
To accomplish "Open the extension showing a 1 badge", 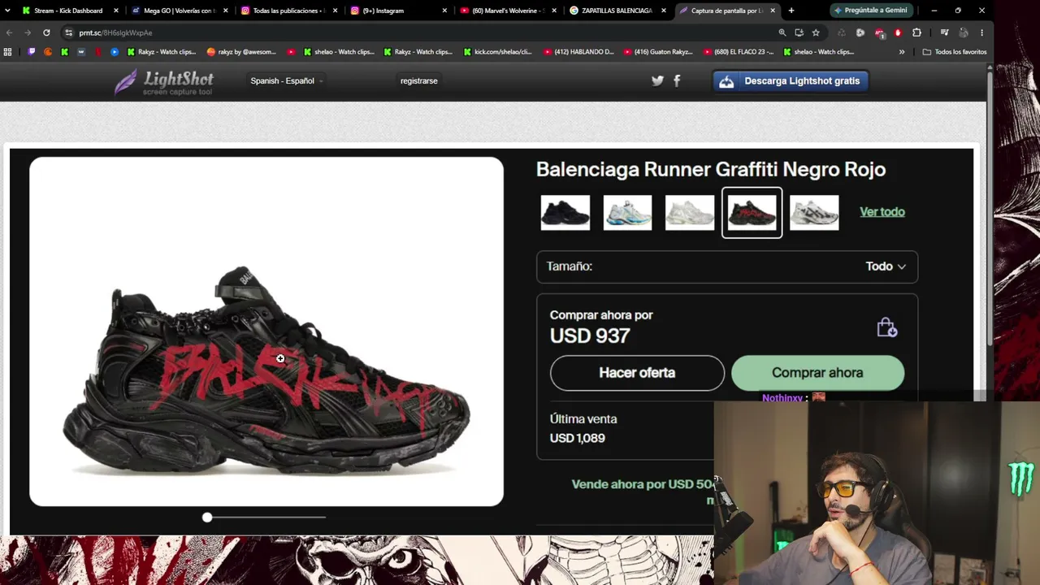I will [879, 32].
